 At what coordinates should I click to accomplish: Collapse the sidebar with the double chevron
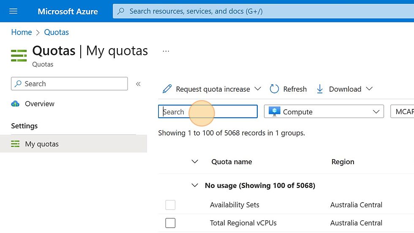[x=138, y=84]
